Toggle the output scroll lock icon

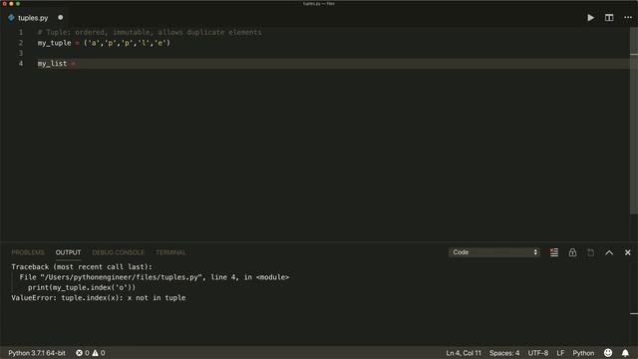(572, 252)
